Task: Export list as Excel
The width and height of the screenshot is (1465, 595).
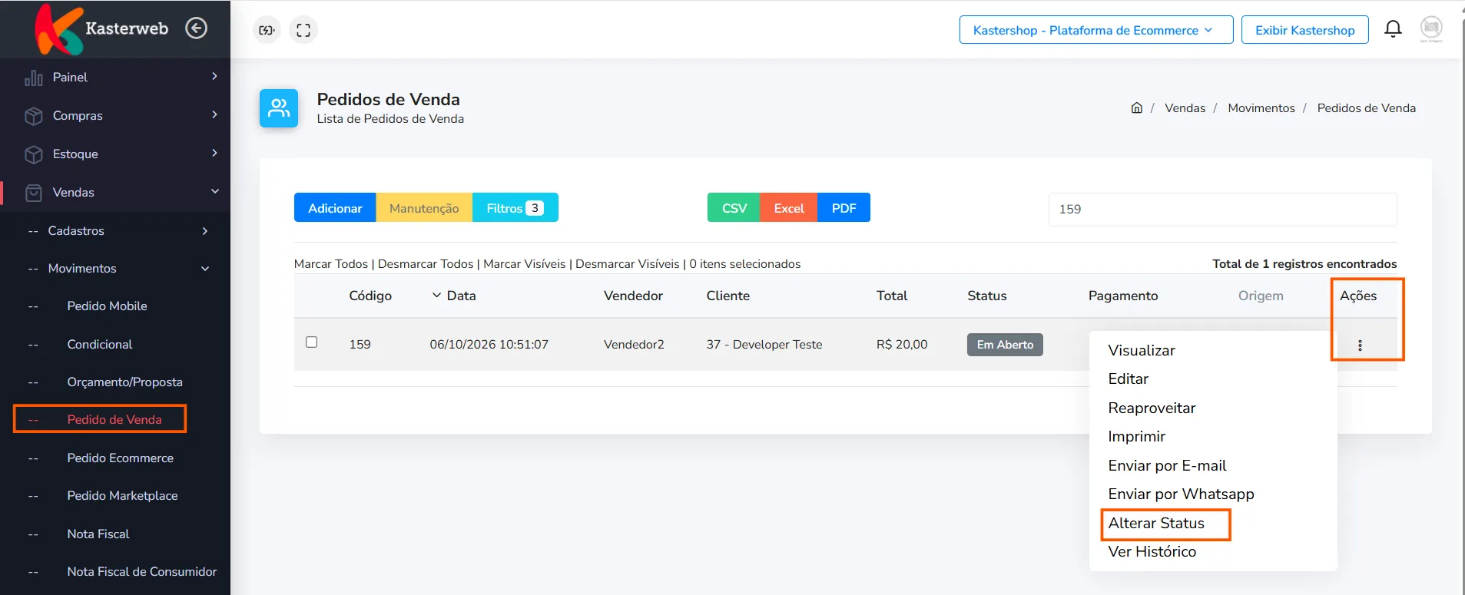Action: click(x=788, y=208)
